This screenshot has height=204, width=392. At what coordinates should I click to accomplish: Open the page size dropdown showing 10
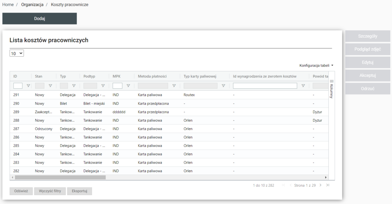[17, 54]
